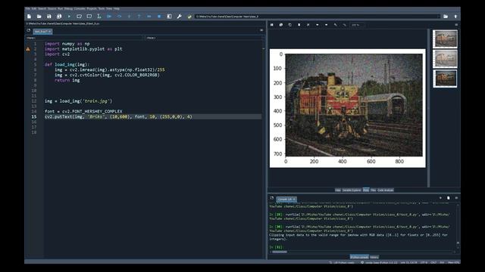Open the editor pane options menu
Viewport: 485px width, 272px height.
tap(261, 30)
